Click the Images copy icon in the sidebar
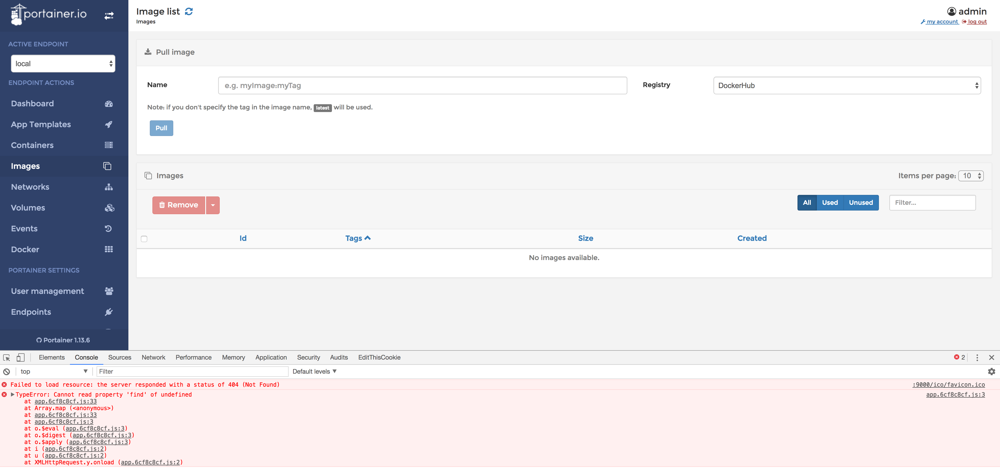This screenshot has width=1000, height=469. click(108, 166)
